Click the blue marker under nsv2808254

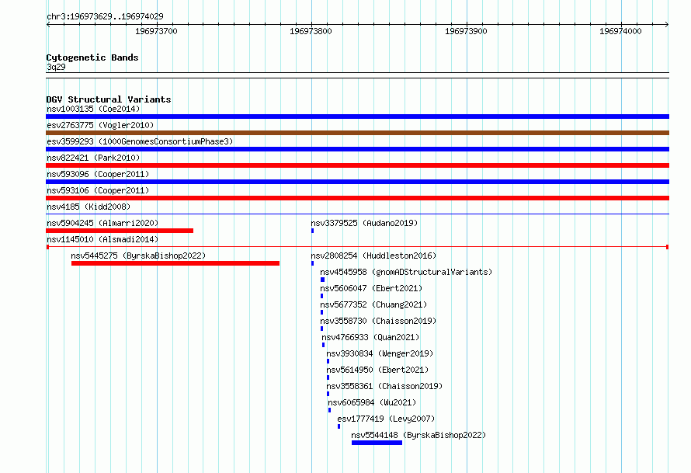pyautogui.click(x=312, y=263)
